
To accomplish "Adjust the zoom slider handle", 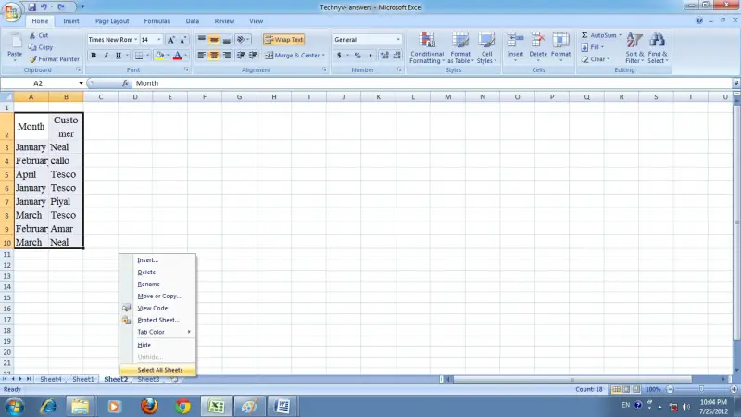I will click(701, 389).
